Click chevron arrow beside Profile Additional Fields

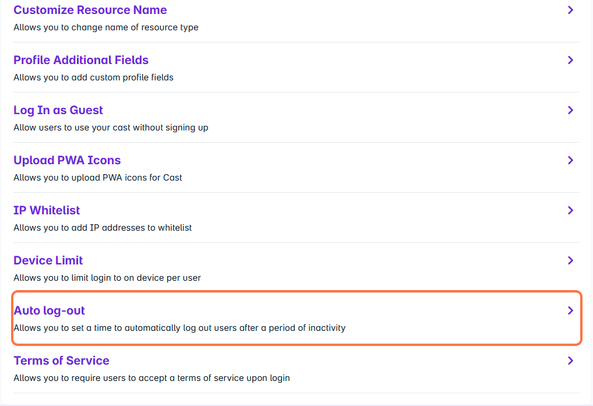click(x=570, y=60)
